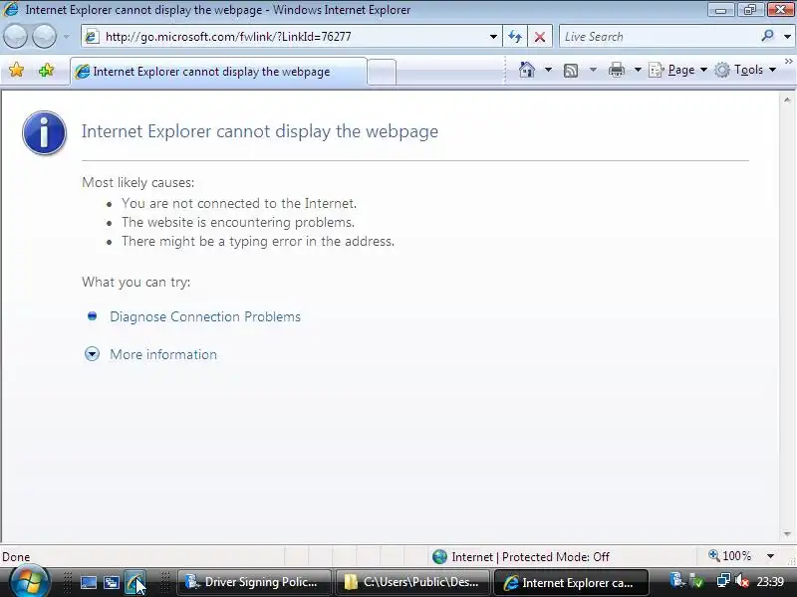
Task: Click the Back navigation button
Action: (x=15, y=37)
